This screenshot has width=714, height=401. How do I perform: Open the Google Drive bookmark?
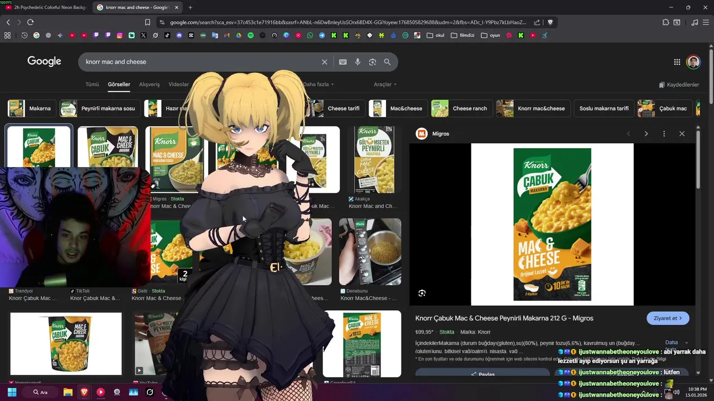coord(238,35)
